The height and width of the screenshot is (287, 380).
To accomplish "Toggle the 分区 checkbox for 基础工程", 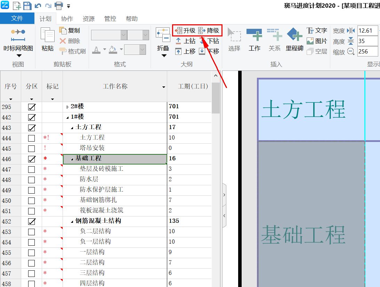I will (32, 159).
